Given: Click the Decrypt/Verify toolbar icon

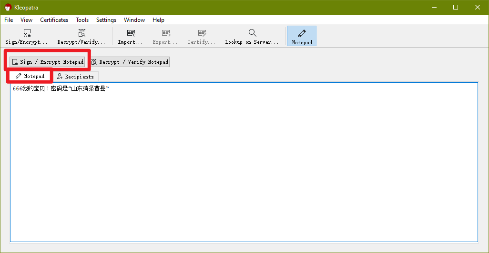Looking at the screenshot, I should click(82, 33).
